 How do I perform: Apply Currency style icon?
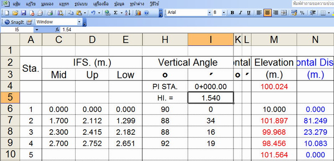click(294, 13)
